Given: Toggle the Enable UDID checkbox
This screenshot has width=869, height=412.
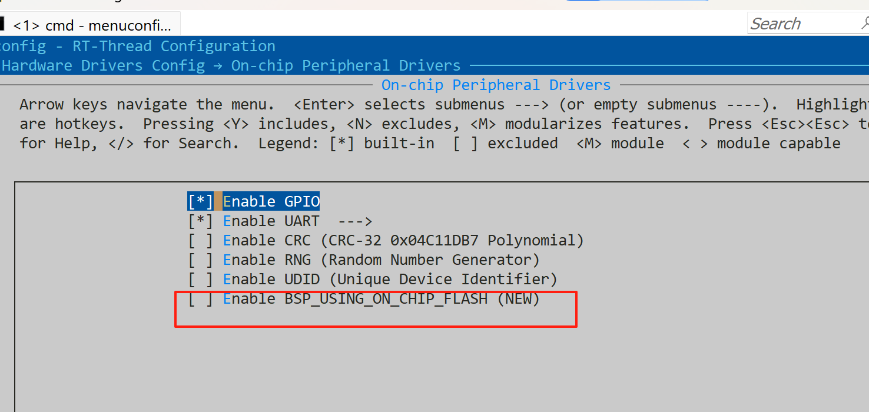Looking at the screenshot, I should coord(201,279).
